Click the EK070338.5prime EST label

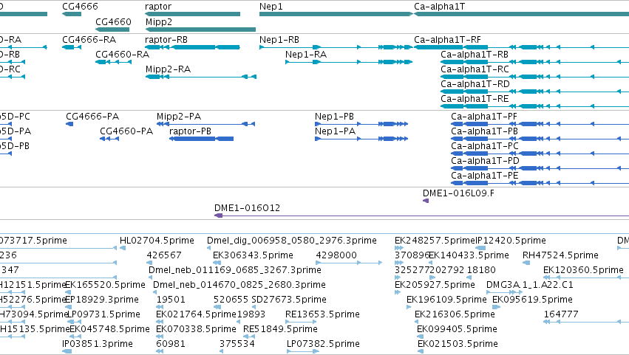pos(196,330)
